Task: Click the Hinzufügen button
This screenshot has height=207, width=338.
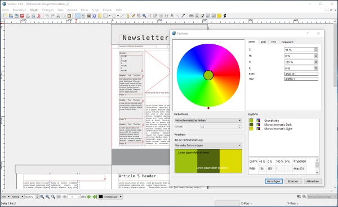Action: [274, 181]
